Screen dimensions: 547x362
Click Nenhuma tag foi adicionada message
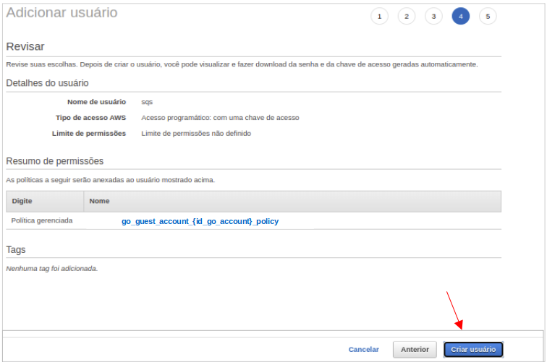51,268
